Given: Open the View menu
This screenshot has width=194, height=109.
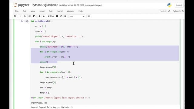Looking at the screenshot, I should click(x=33, y=11).
